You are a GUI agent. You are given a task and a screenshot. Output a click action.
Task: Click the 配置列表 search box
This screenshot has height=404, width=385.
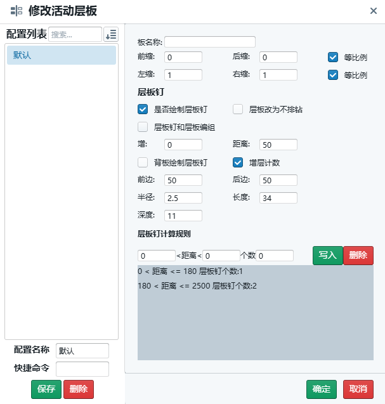[75, 34]
